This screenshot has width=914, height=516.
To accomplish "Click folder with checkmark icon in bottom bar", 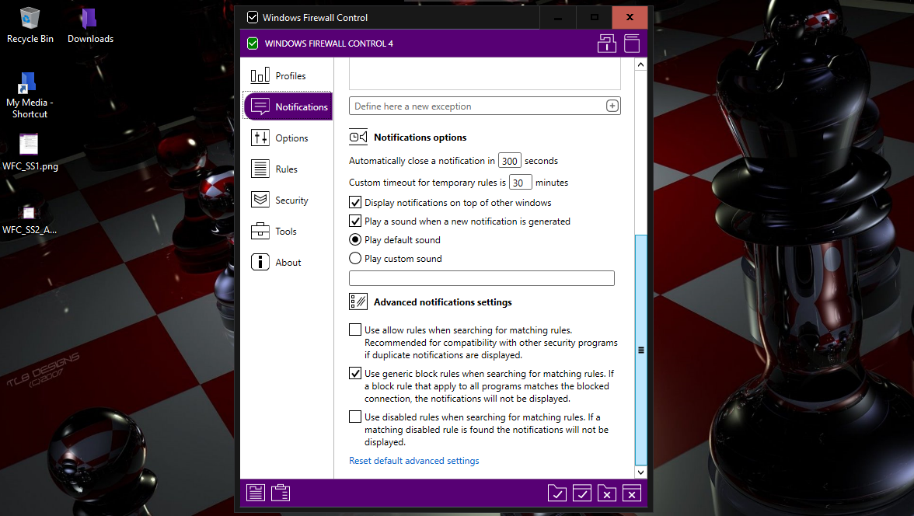I will (556, 493).
